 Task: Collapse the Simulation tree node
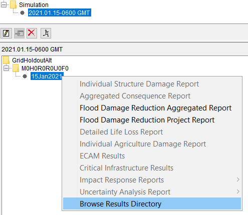pos(4,5)
